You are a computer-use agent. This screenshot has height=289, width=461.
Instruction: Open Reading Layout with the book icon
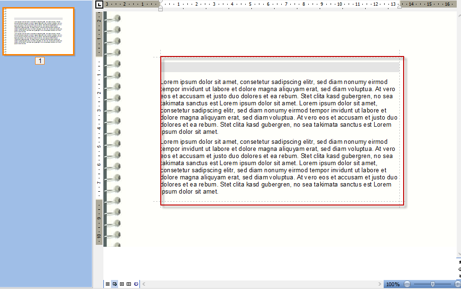pos(136,284)
